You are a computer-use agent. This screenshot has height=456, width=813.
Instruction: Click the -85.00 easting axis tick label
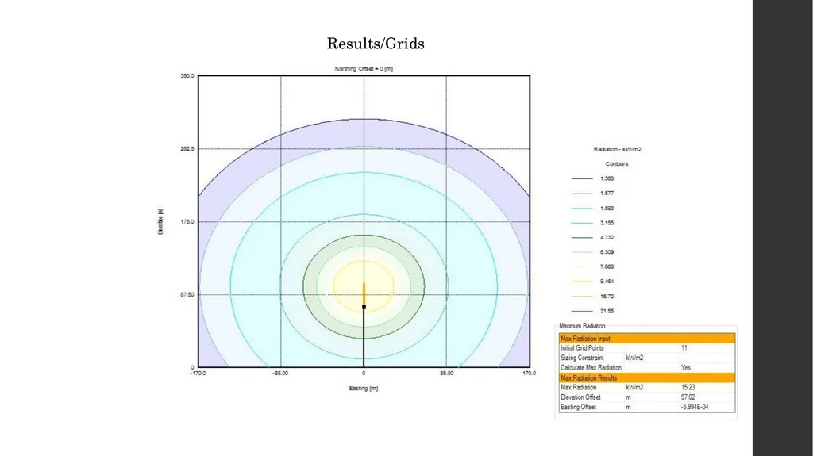tap(280, 373)
